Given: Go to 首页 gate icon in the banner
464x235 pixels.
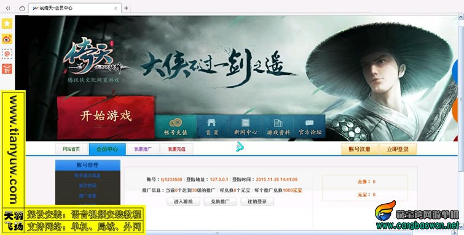Looking at the screenshot, I should tap(212, 126).
